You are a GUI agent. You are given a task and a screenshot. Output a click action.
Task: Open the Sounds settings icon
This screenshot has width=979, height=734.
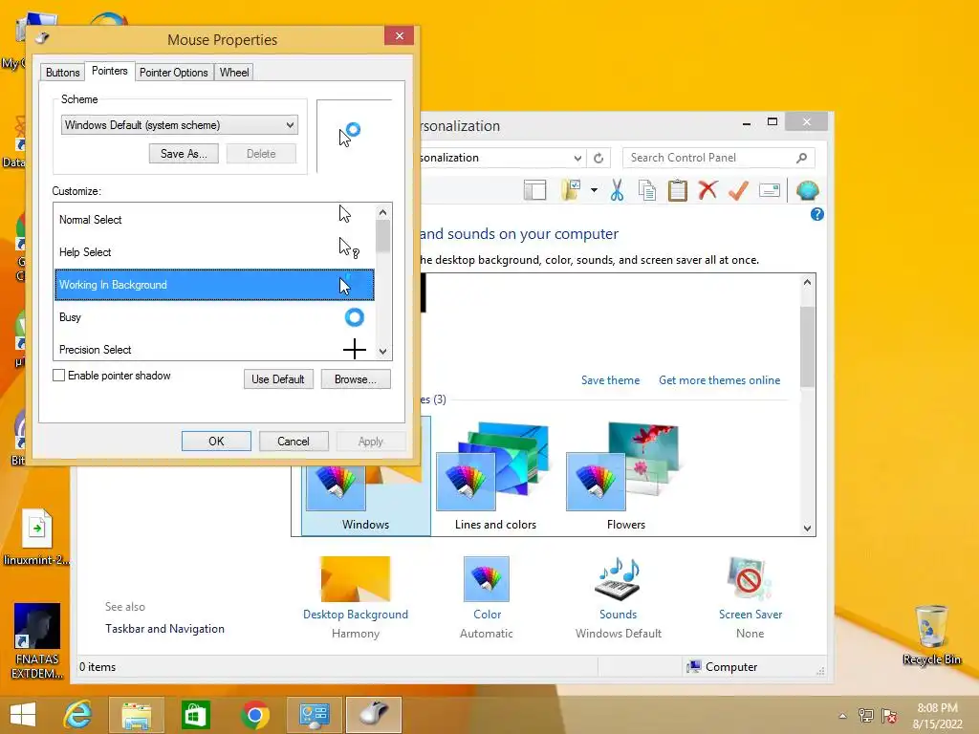(619, 578)
